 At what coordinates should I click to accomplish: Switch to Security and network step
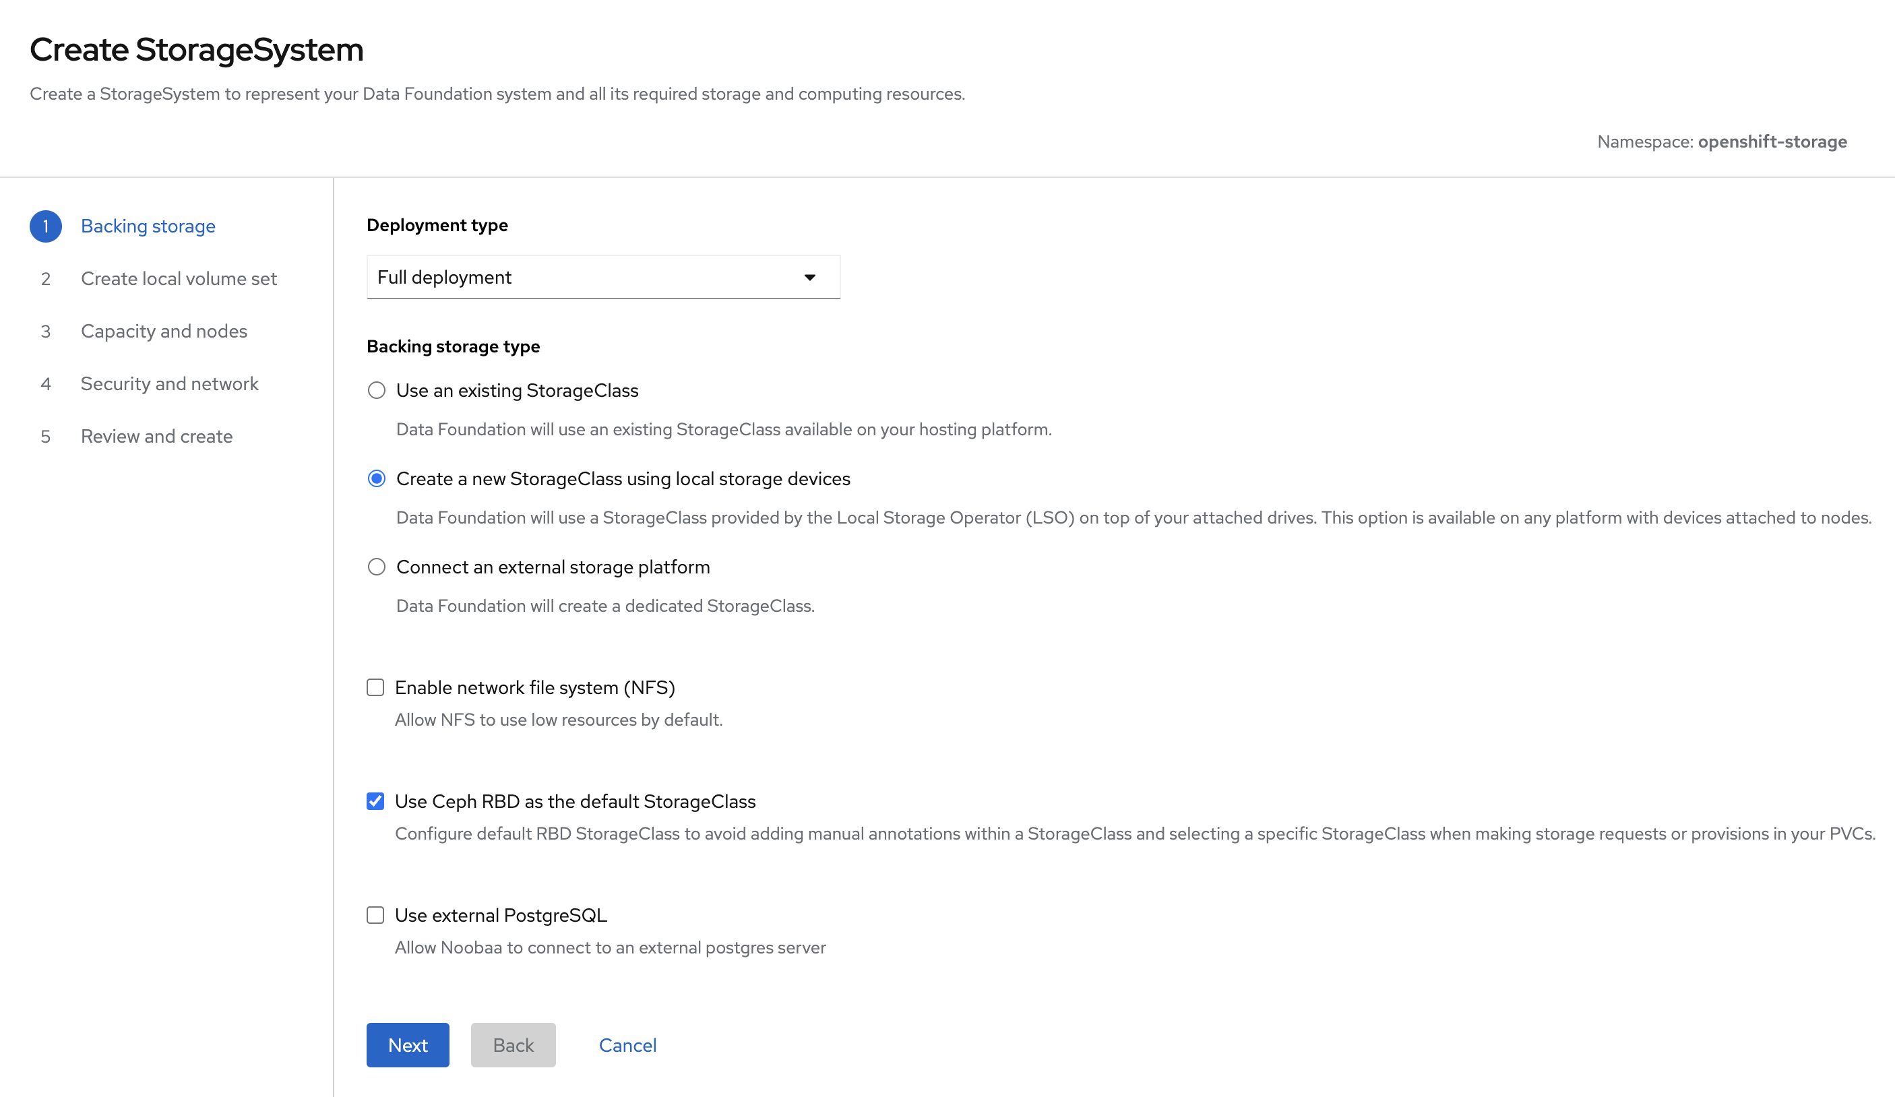click(169, 384)
